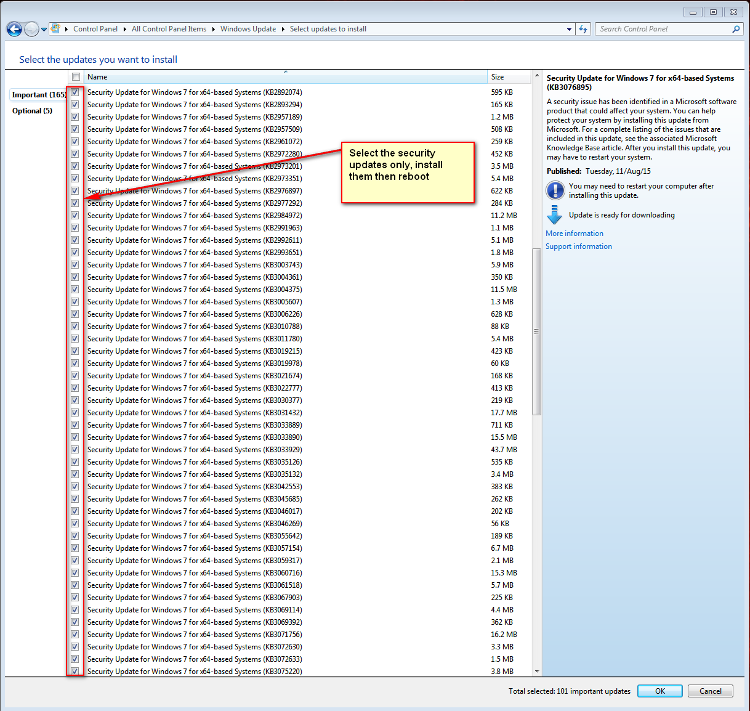Uncheck the KB2893294 update checkbox
The height and width of the screenshot is (711, 750).
click(75, 105)
